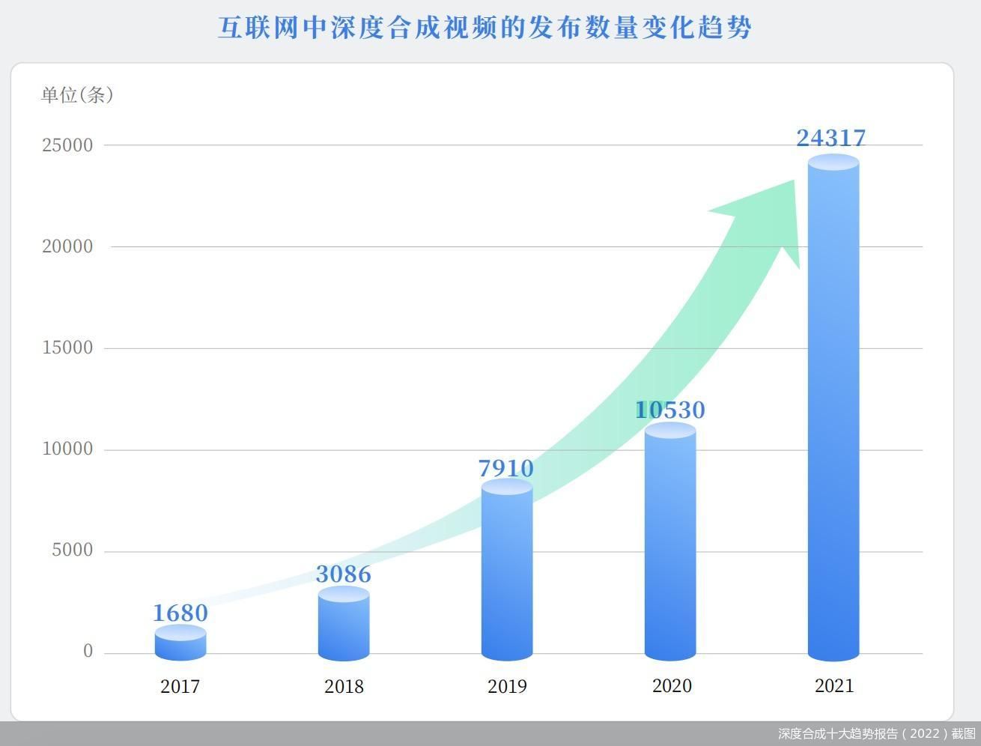
Task: Select the 2017 x-axis year label
Action: coord(180,686)
